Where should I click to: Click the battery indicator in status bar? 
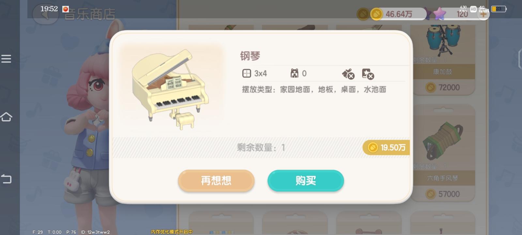499,9
